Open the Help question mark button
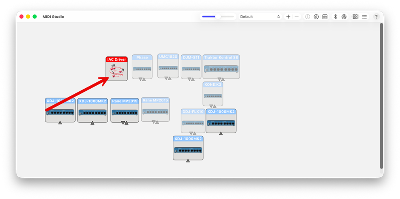 coord(376,17)
